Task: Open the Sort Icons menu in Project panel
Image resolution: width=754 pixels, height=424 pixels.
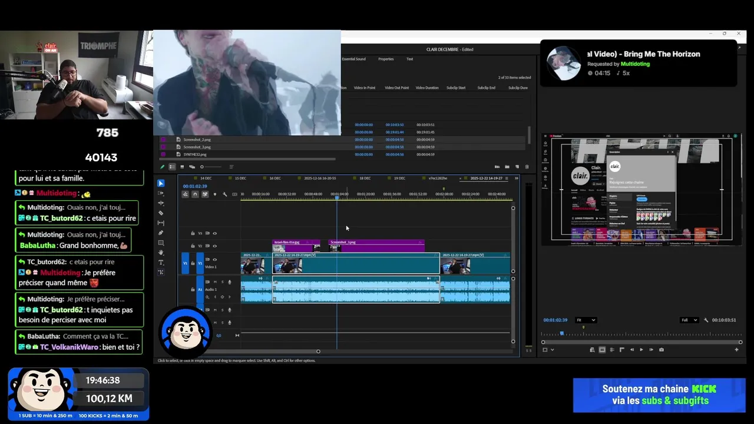Action: pyautogui.click(x=232, y=167)
